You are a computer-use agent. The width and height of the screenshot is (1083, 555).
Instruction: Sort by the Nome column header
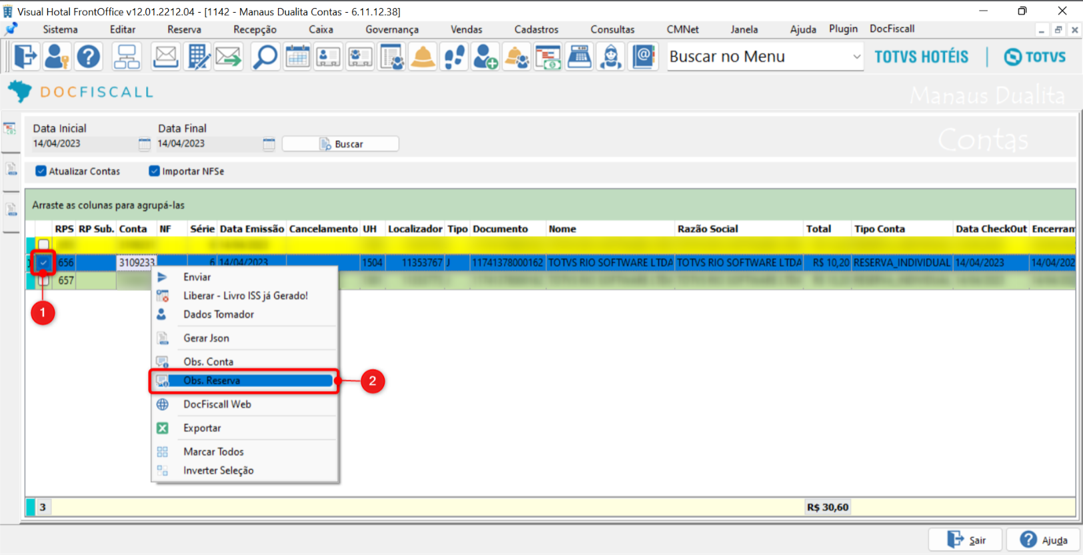[x=610, y=229]
